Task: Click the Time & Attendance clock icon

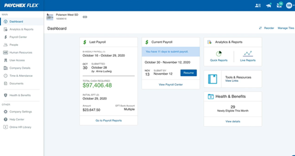Action: tap(6, 76)
